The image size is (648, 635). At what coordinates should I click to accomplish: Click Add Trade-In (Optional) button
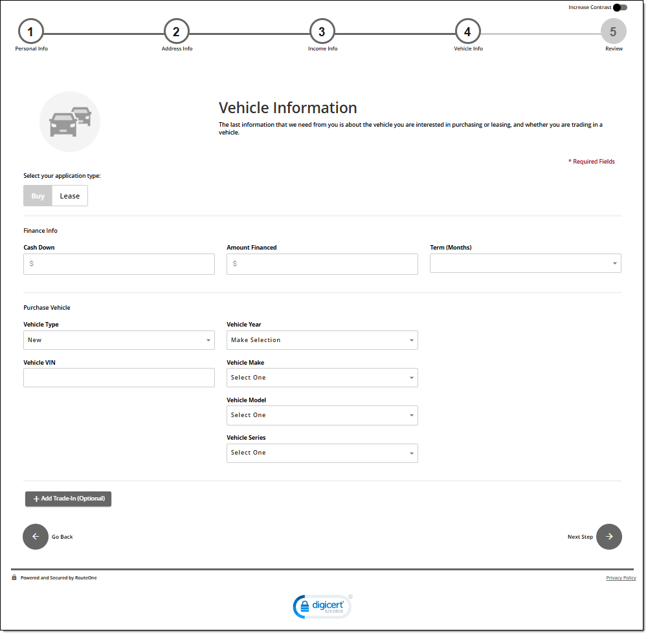[69, 499]
